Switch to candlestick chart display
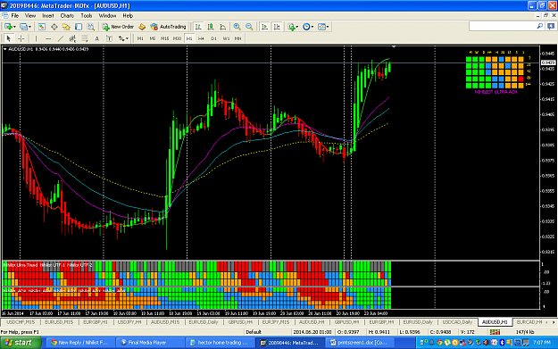The height and width of the screenshot is (349, 558). (211, 27)
